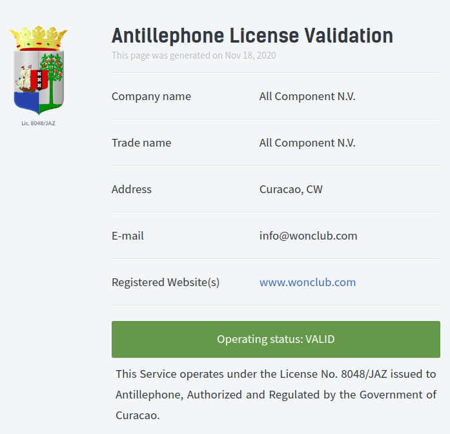Click the golden crown atop the crest
The image size is (450, 434).
pos(39,38)
